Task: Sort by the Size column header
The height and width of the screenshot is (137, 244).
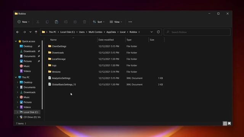Action: click(152, 40)
